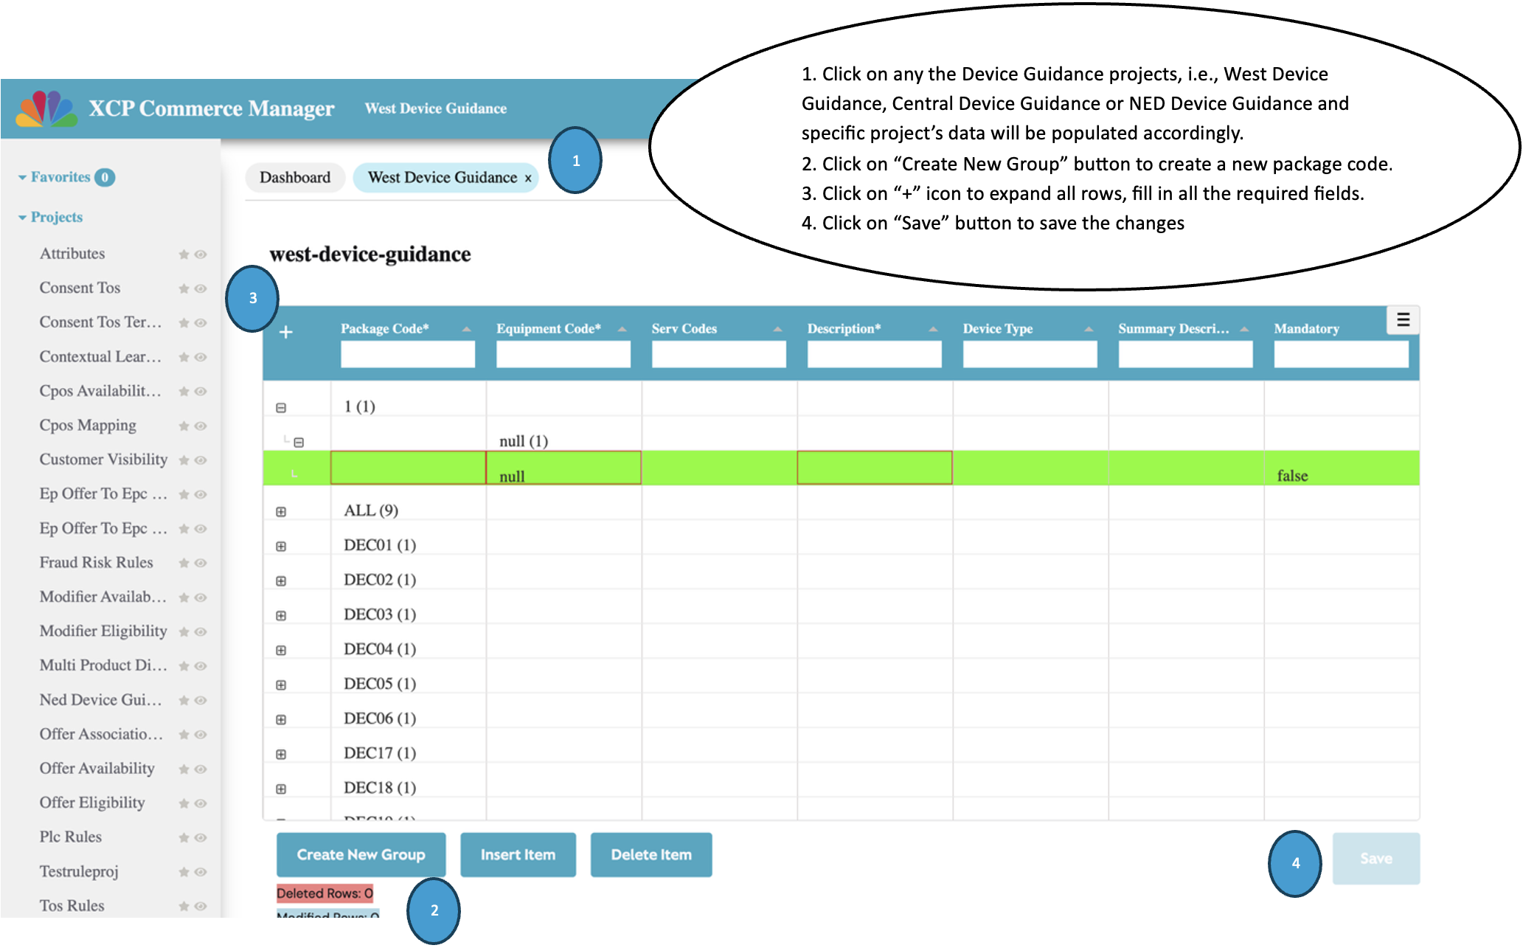Close the West Device Guidance tab x
The height and width of the screenshot is (948, 1523).
528,179
